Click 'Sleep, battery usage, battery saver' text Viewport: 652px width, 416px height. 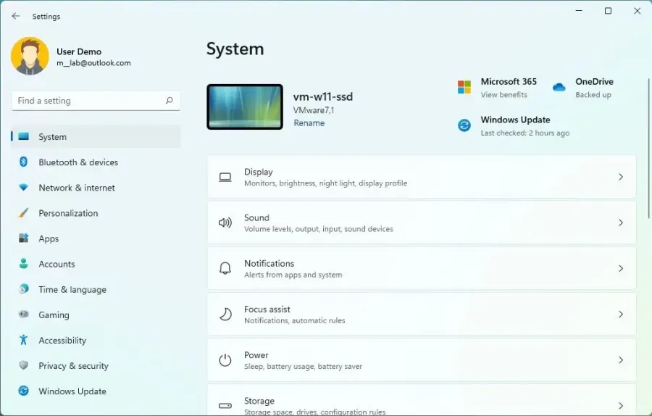[303, 366]
